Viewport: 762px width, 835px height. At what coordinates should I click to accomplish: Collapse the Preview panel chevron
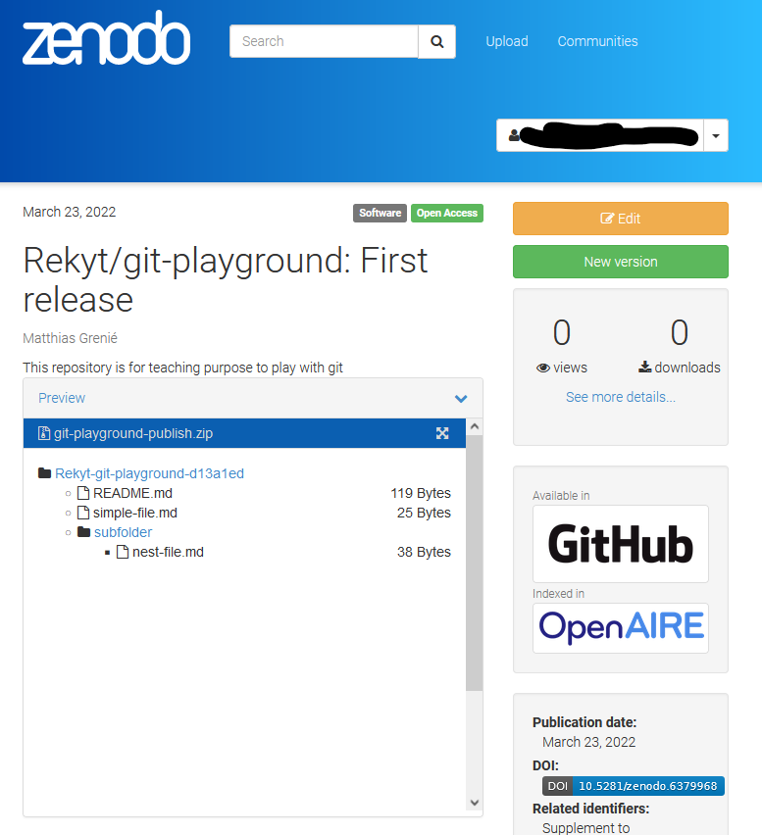pyautogui.click(x=461, y=398)
